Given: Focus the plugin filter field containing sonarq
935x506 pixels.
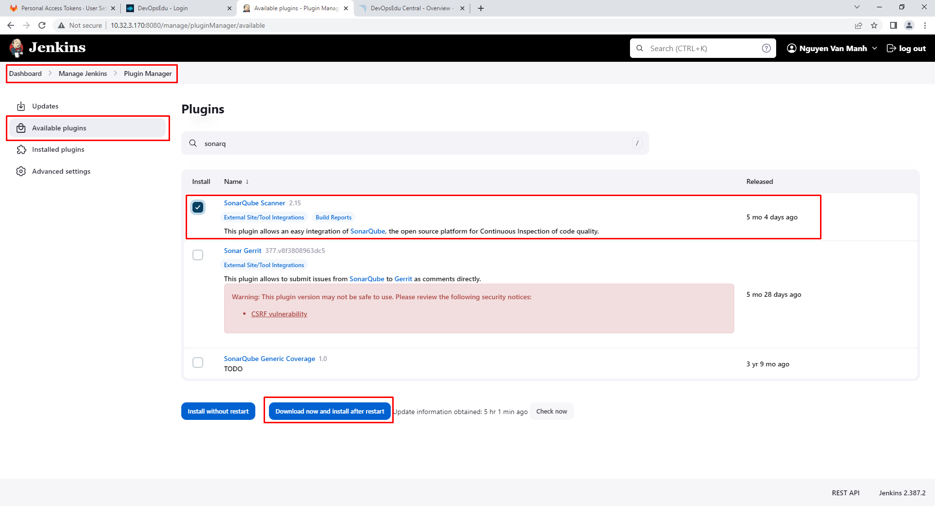Looking at the screenshot, I should (x=415, y=143).
